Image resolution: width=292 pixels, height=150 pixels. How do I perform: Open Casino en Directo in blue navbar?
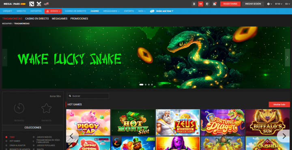75,11
